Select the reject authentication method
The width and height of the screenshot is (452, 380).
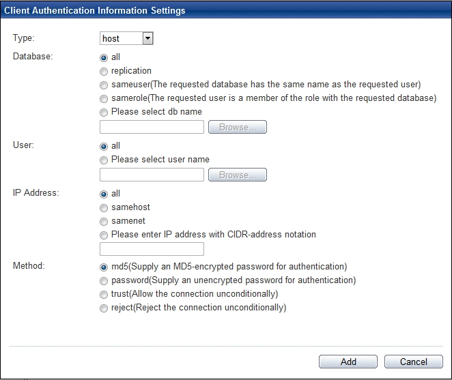pyautogui.click(x=104, y=308)
